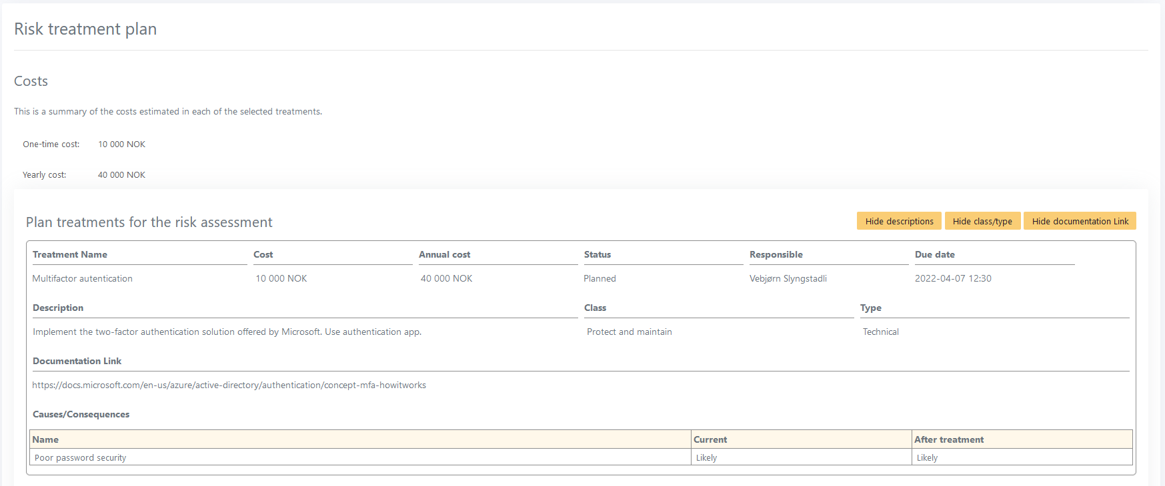Click the two-factor authentication description text

click(227, 332)
